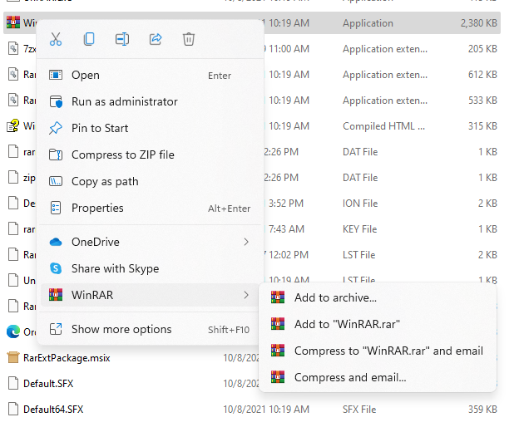Click the WinRAR application file icon in list
514x427 pixels.
[x=13, y=22]
